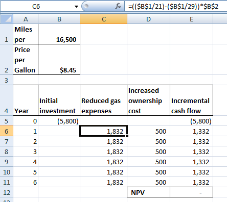The image size is (227, 202).
Task: Click the formula bar text field
Action: tap(175, 7)
